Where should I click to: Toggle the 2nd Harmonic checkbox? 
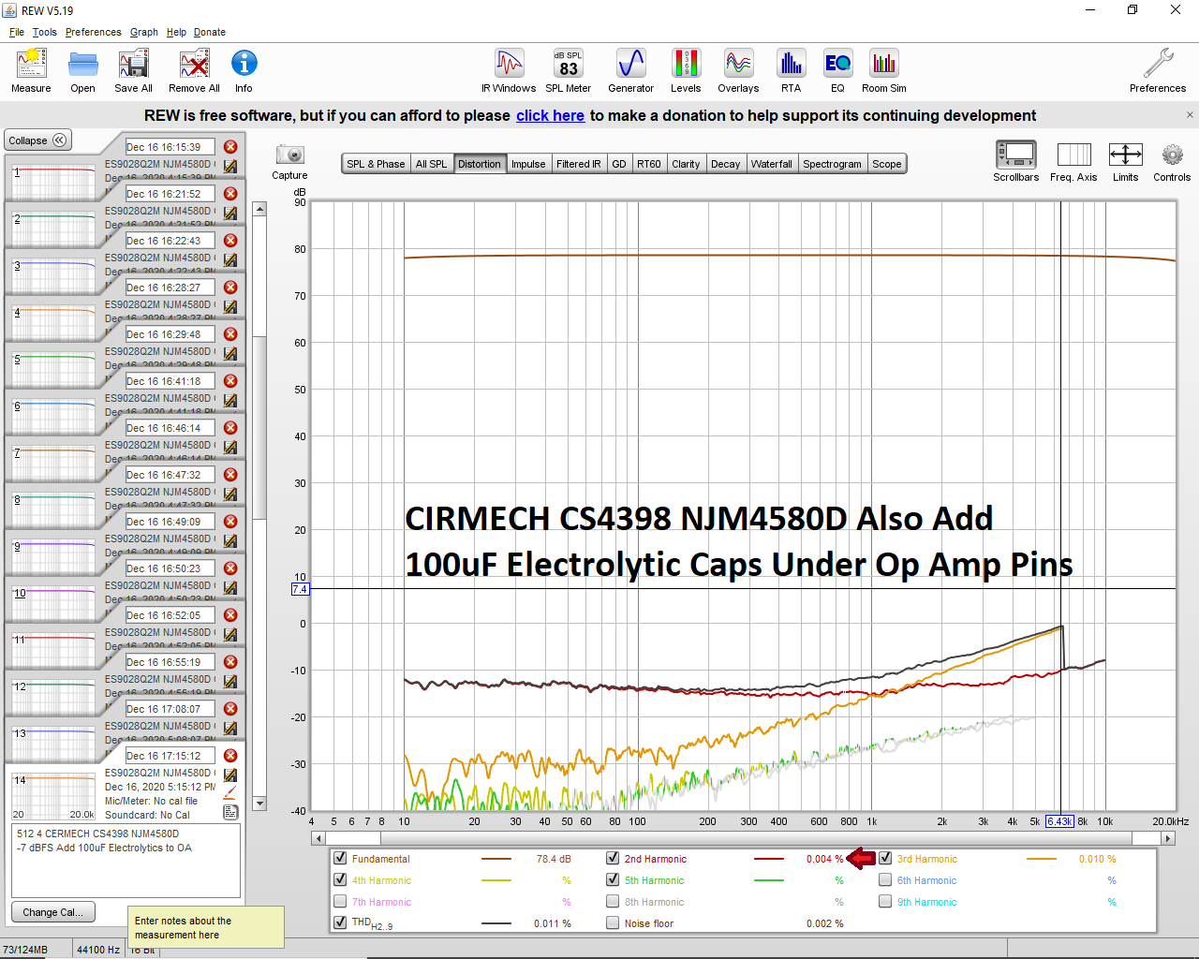pos(613,858)
